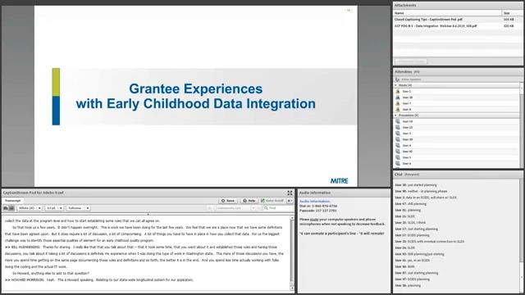The image size is (525, 295).
Task: Click the host icon next to User 1
Action: tap(398, 91)
